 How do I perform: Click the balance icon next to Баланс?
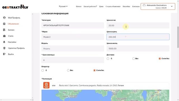[4, 30]
